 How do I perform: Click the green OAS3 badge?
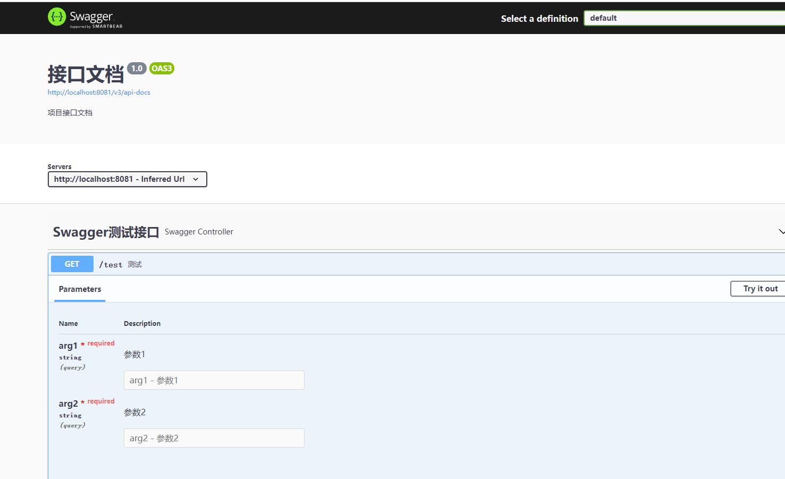tap(161, 68)
